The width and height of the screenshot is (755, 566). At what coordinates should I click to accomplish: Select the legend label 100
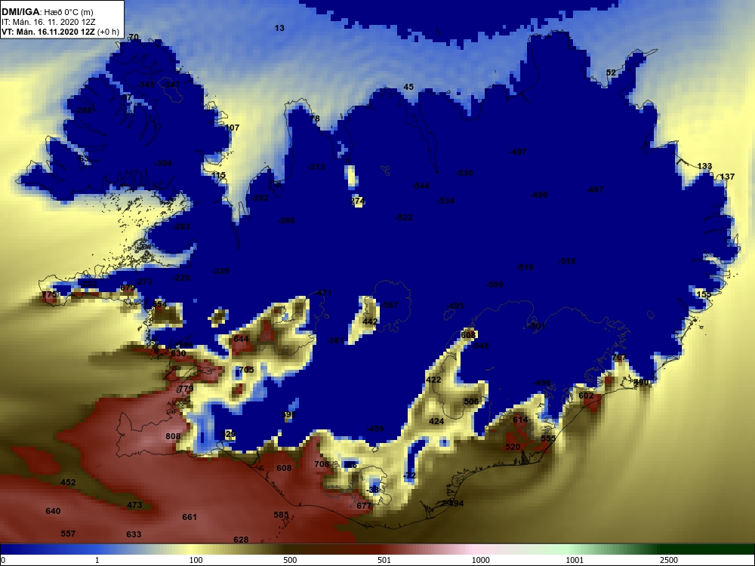pos(196,560)
